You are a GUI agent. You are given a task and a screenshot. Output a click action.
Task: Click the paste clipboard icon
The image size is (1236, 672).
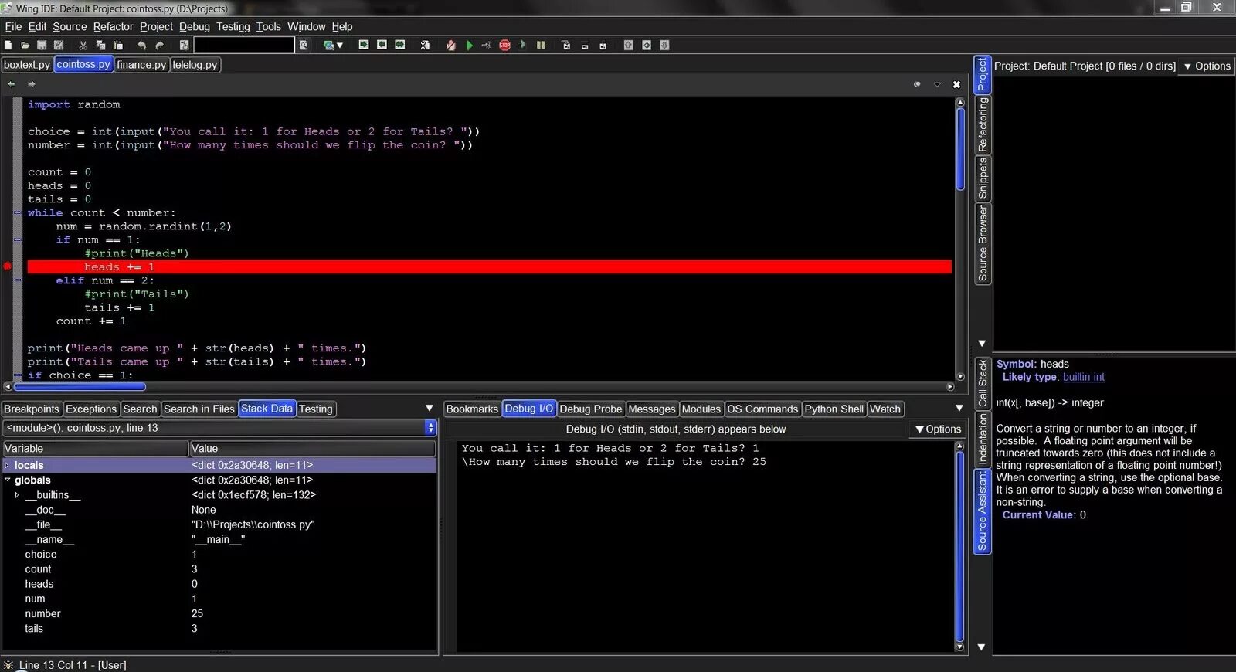(x=117, y=46)
